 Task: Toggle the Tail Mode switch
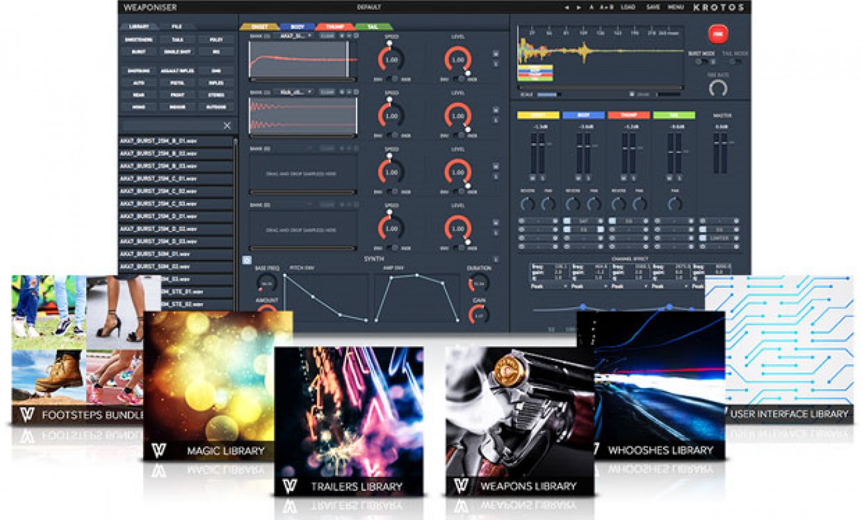[735, 62]
